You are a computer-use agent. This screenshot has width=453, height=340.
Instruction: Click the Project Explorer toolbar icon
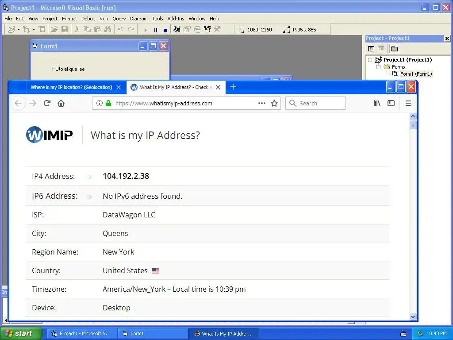coord(177,29)
